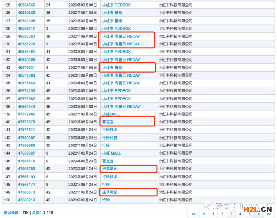
Task: Open 小红 MALL trademark in row 144
Action: tap(112, 153)
